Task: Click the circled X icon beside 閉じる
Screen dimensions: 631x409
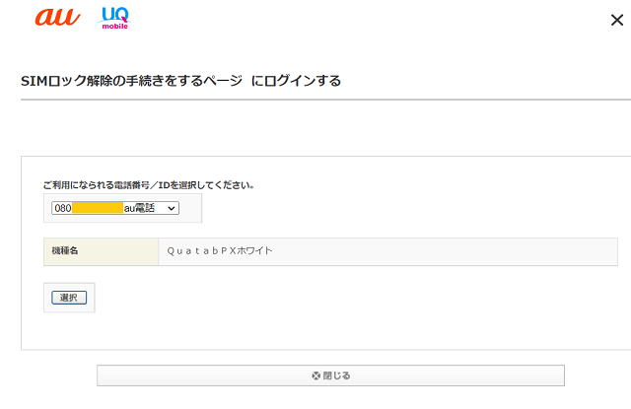Action: [315, 375]
